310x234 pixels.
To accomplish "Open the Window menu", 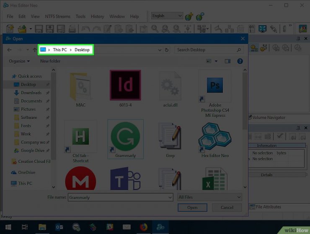I will (117, 16).
